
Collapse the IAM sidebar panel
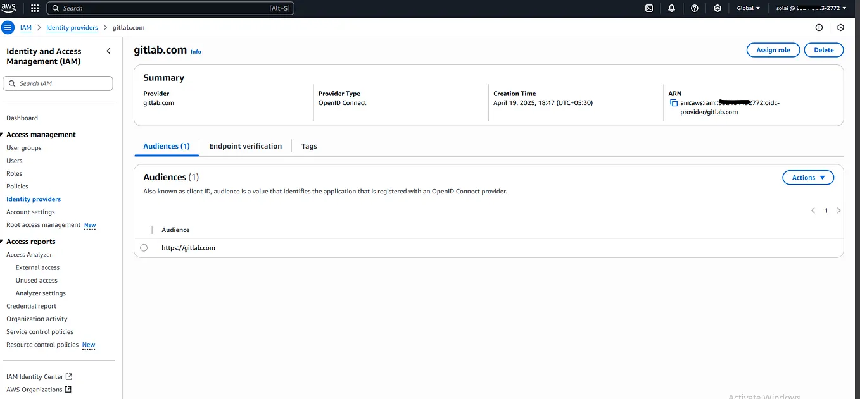(108, 51)
